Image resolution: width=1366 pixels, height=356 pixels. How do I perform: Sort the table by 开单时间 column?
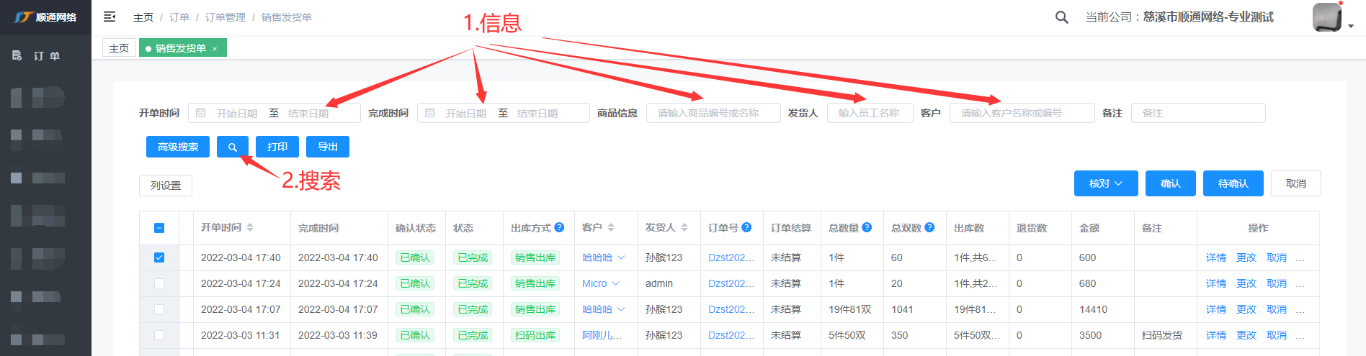[250, 227]
